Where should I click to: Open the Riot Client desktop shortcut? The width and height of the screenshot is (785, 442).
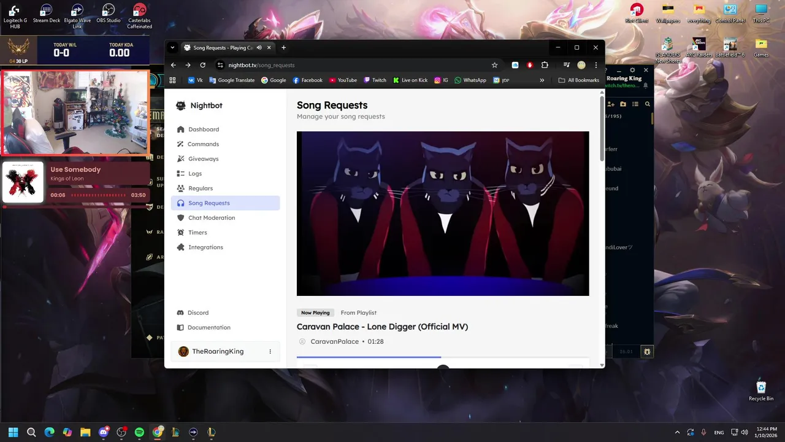pos(637,14)
